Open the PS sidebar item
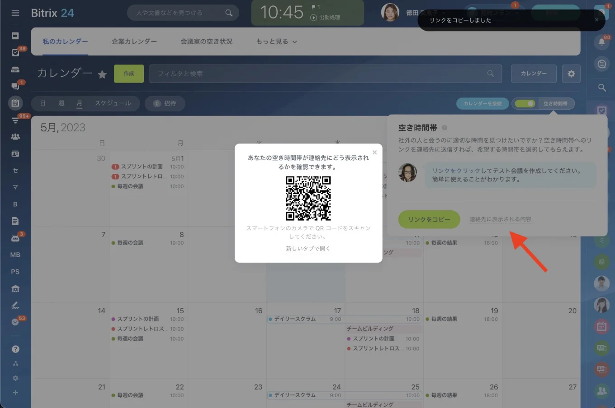This screenshot has height=408, width=615. 15,272
